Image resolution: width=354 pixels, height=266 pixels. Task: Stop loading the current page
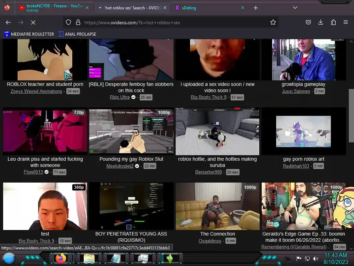coord(33,23)
